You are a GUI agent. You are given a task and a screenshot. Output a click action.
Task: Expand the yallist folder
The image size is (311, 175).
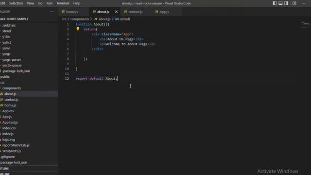(6, 42)
